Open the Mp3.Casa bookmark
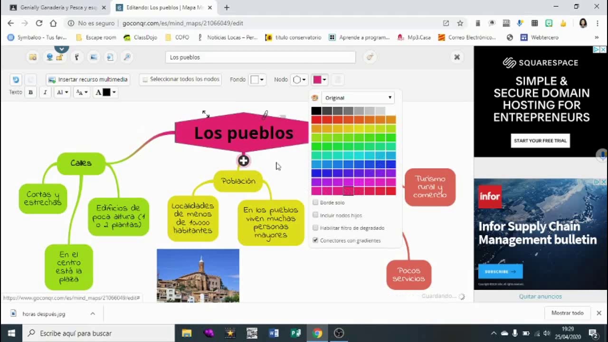The width and height of the screenshot is (608, 342). point(414,38)
